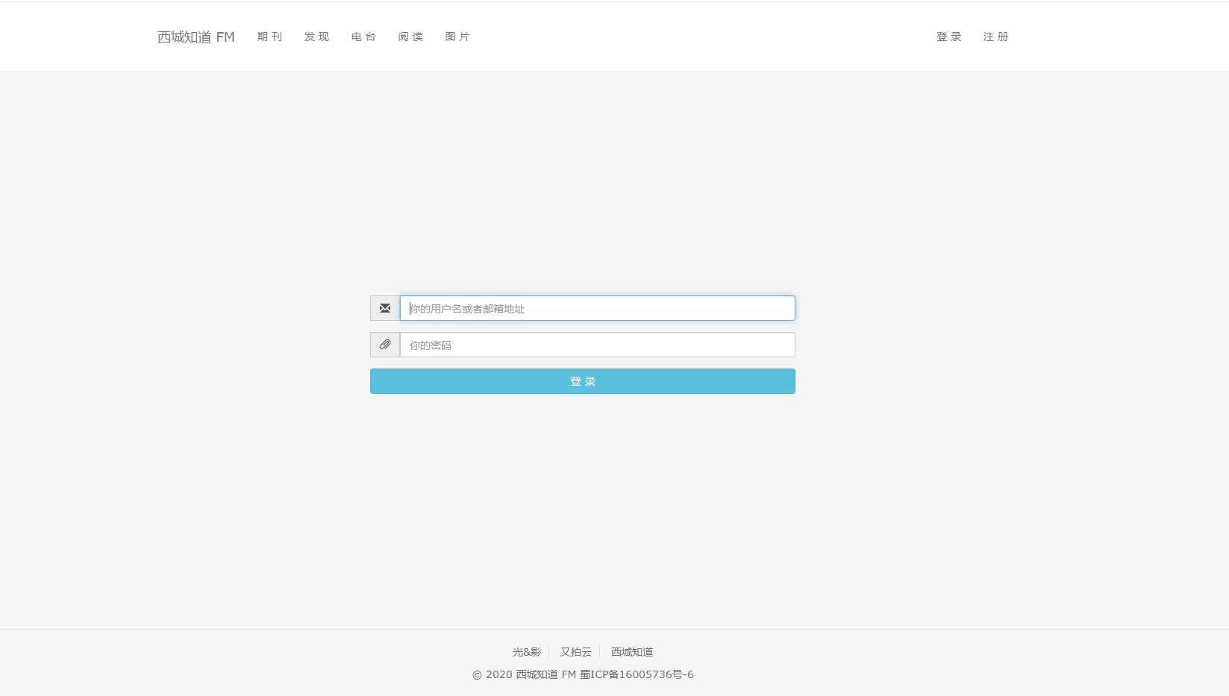Open the 光&影 footer link
The height and width of the screenshot is (696, 1229).
point(527,652)
